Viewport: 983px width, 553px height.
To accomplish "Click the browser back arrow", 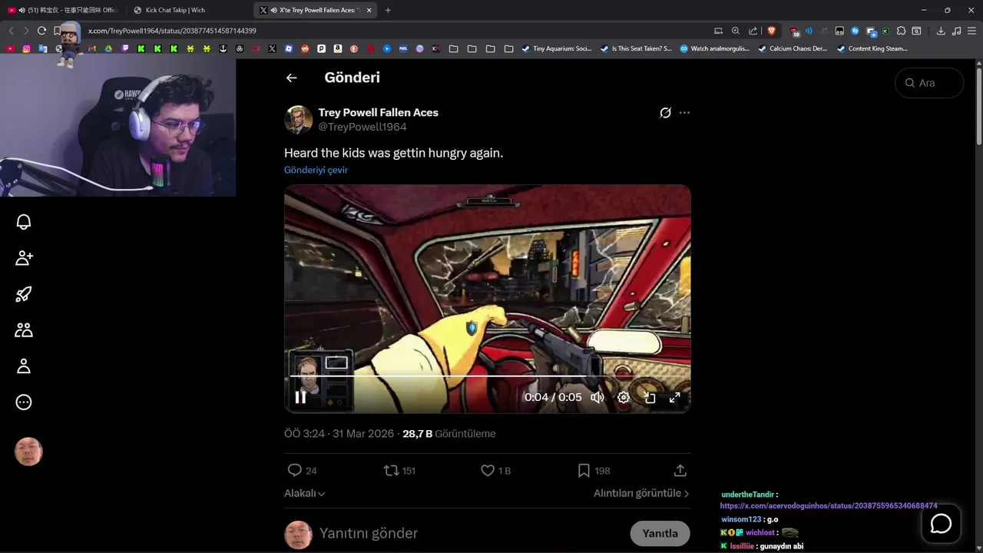I will [11, 31].
